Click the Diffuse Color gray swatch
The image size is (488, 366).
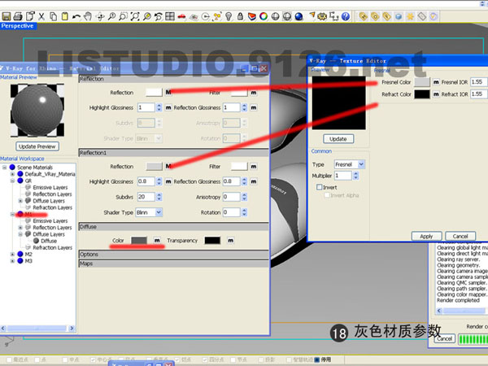(139, 240)
